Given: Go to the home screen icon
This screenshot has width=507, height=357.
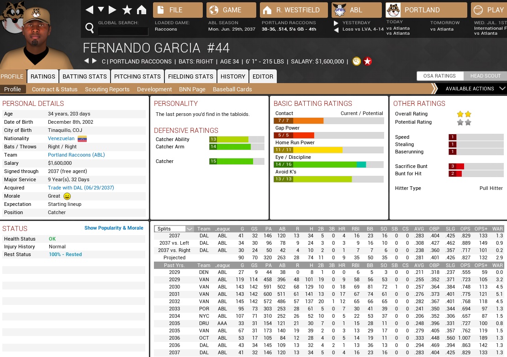Looking at the screenshot, I should point(142,10).
